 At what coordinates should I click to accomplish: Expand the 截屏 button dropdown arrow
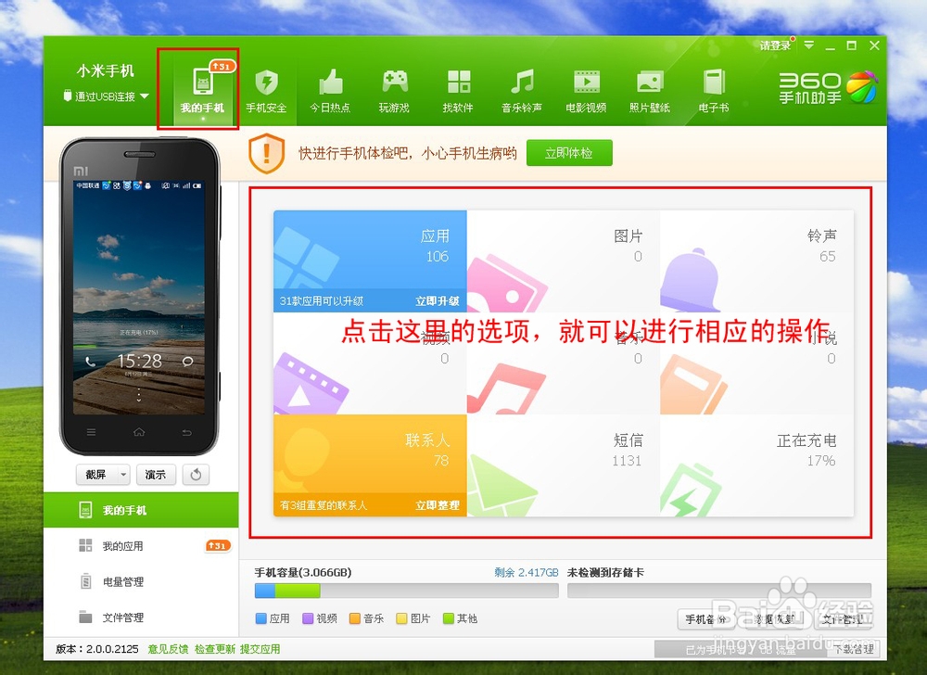[123, 475]
